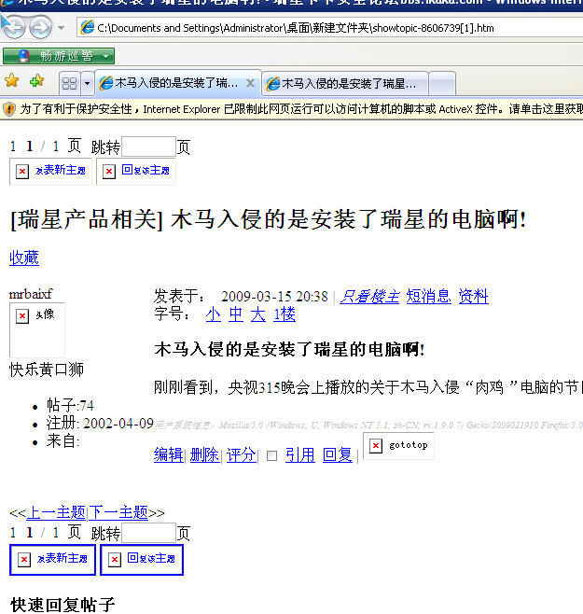Open the Quick Tabs grid view
Viewport: 583px width, 614px height.
point(70,83)
